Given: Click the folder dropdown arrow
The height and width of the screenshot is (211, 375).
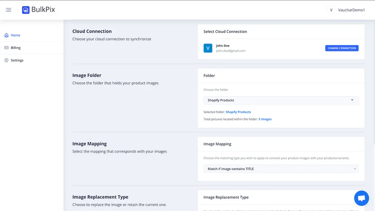Looking at the screenshot, I should click(352, 100).
